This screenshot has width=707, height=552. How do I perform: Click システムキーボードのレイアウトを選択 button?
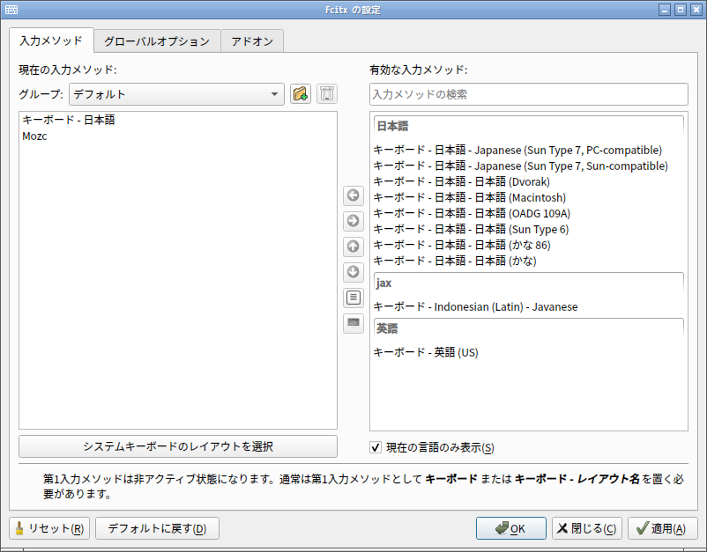pyautogui.click(x=178, y=446)
